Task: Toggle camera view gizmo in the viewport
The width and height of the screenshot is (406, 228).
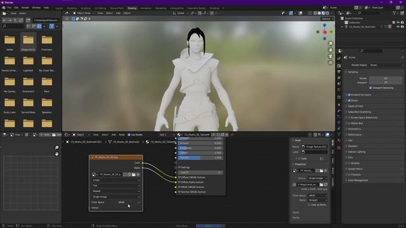Action: point(331,56)
